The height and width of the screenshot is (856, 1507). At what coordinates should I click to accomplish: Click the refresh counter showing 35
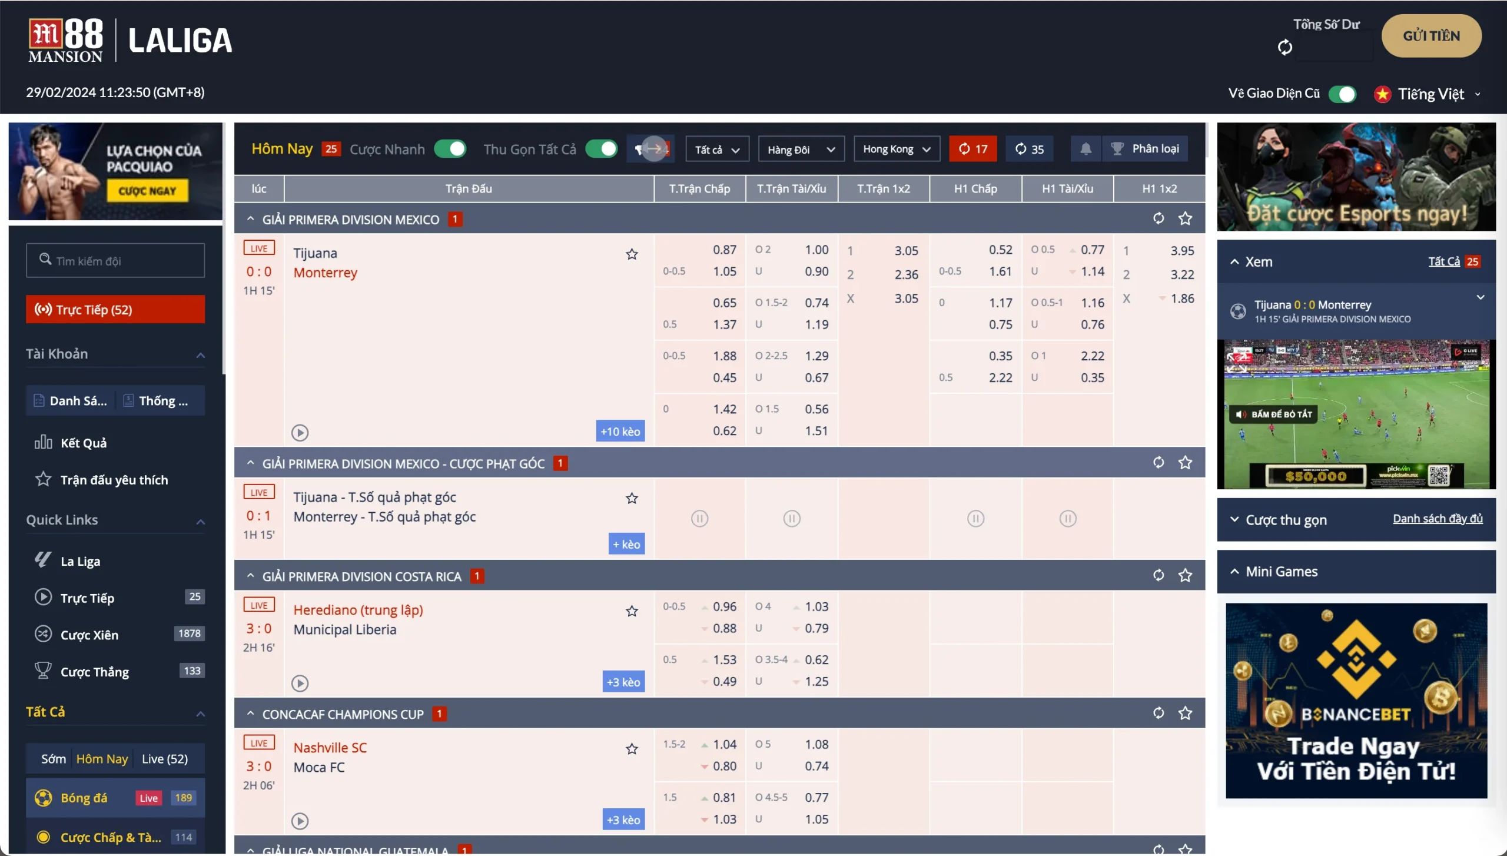[x=1029, y=149]
